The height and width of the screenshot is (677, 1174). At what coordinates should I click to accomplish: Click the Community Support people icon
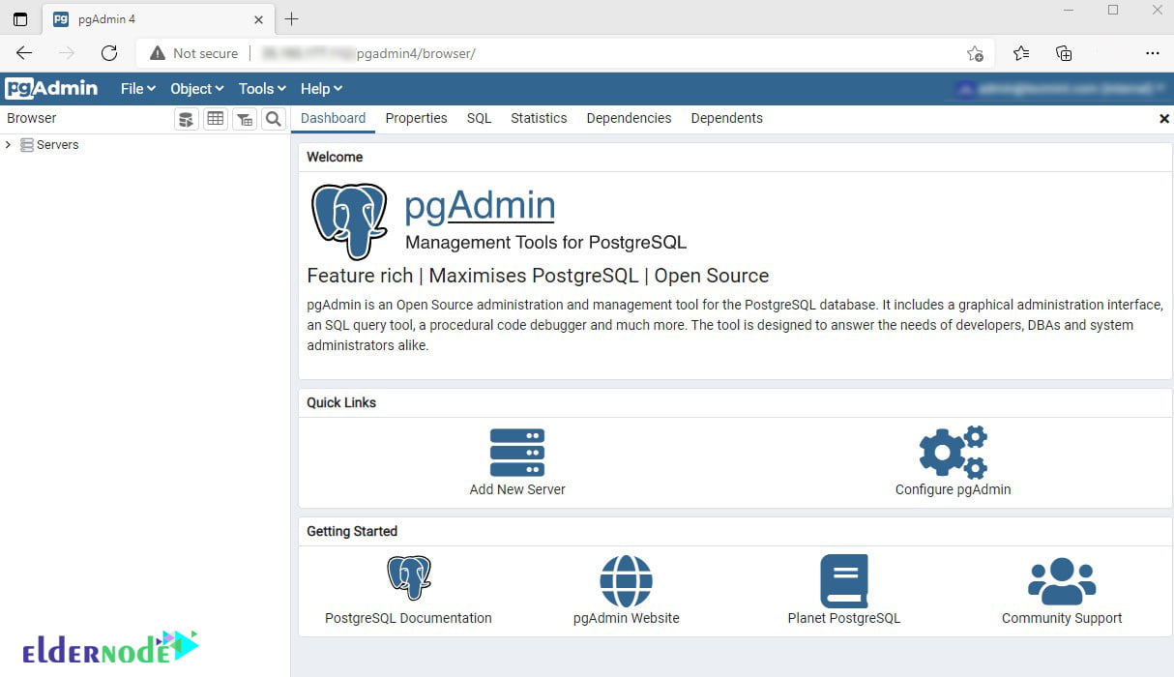[x=1062, y=580]
